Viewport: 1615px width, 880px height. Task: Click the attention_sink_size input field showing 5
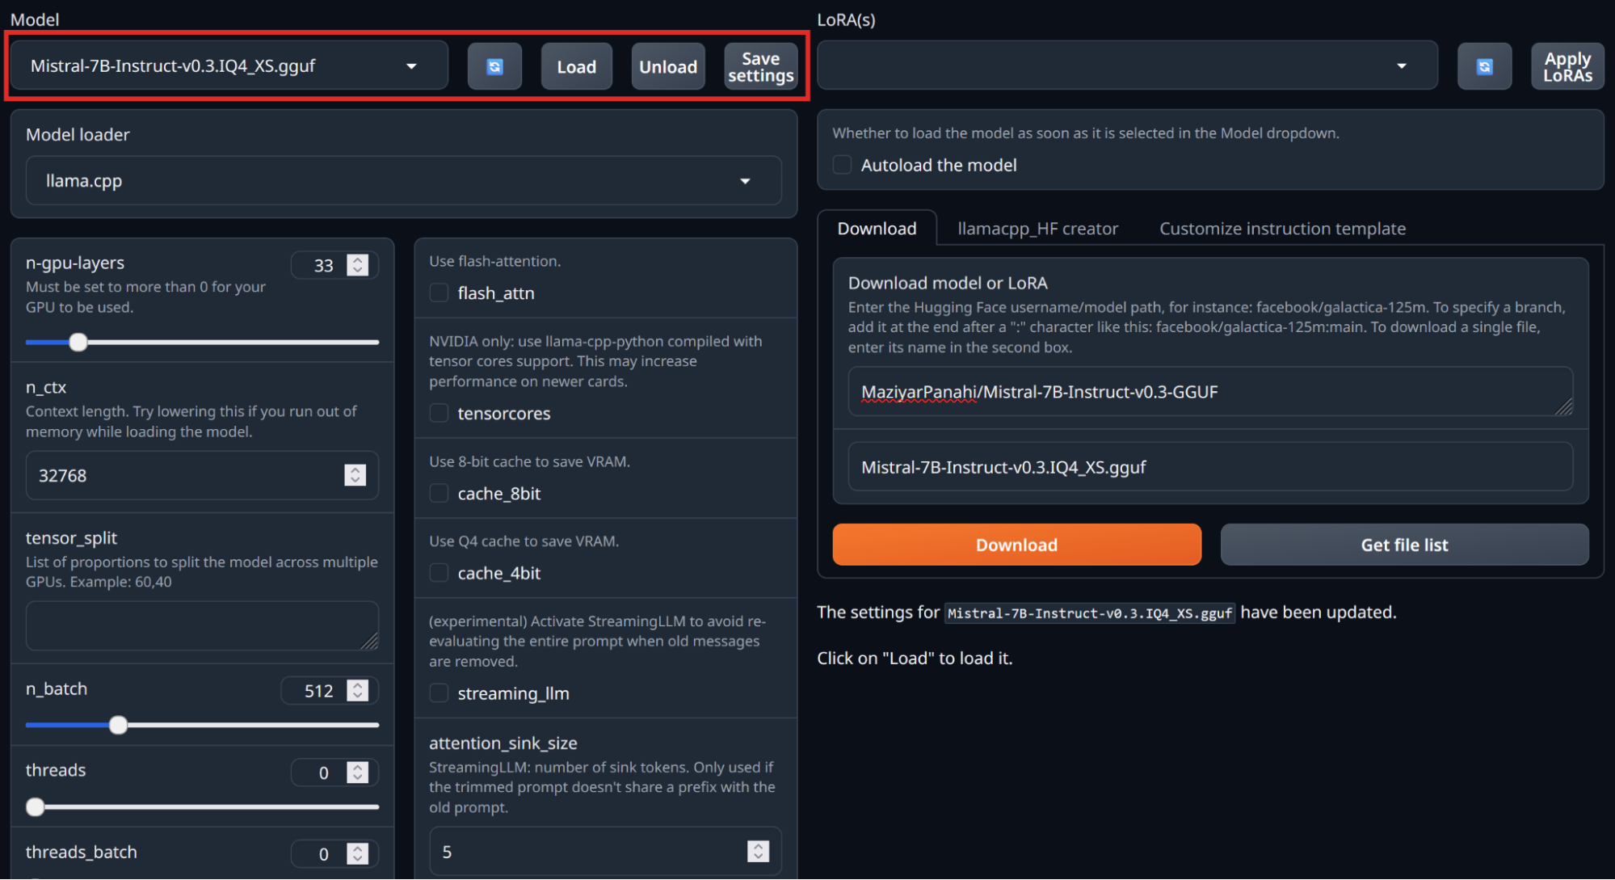(605, 852)
